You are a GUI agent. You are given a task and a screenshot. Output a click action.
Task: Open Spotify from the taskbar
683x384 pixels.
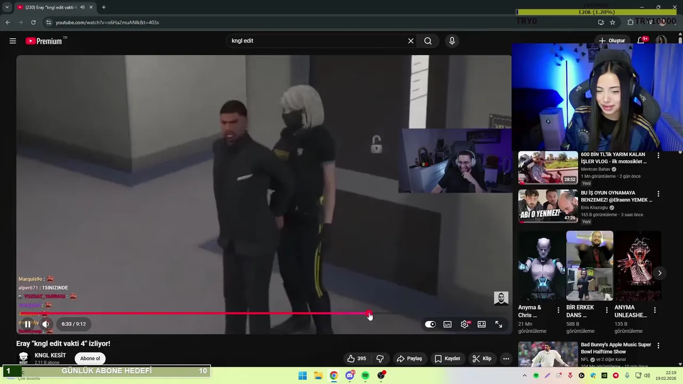[365, 375]
